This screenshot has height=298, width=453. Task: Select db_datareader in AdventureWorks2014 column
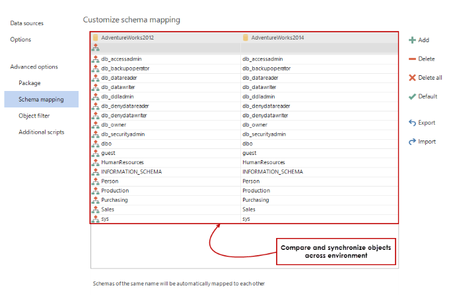pos(260,78)
